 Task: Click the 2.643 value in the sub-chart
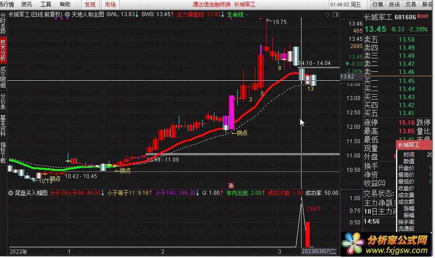pyautogui.click(x=313, y=208)
